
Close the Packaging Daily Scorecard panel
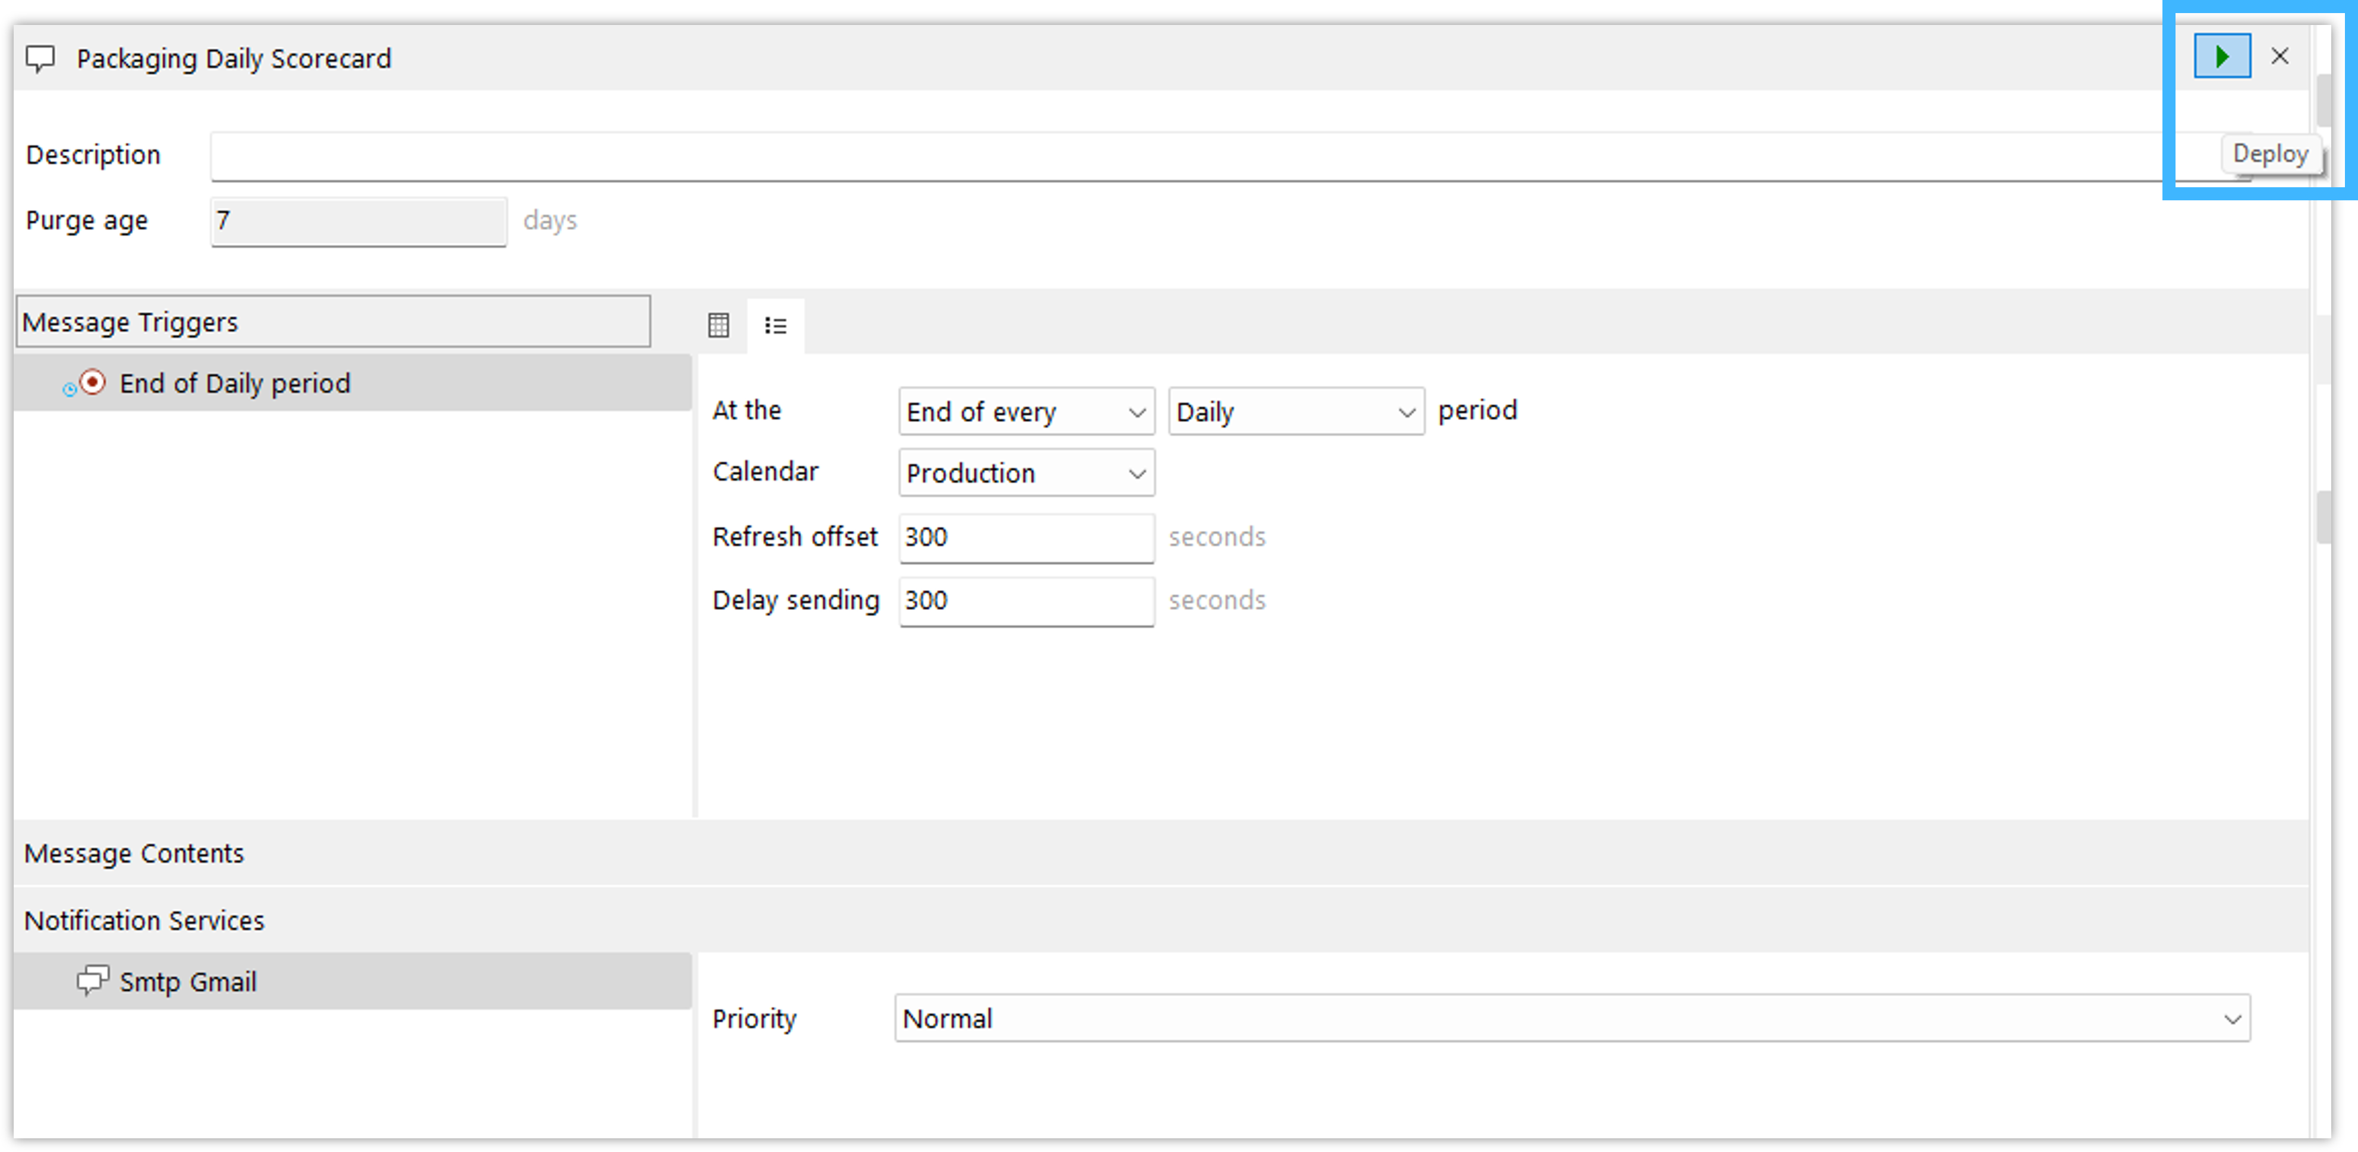(2280, 57)
